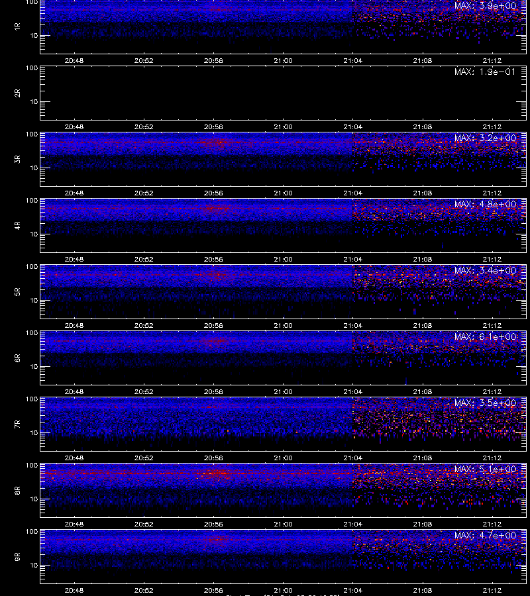Click 21:04 time label under 5R panel
The width and height of the screenshot is (530, 596).
[353, 325]
